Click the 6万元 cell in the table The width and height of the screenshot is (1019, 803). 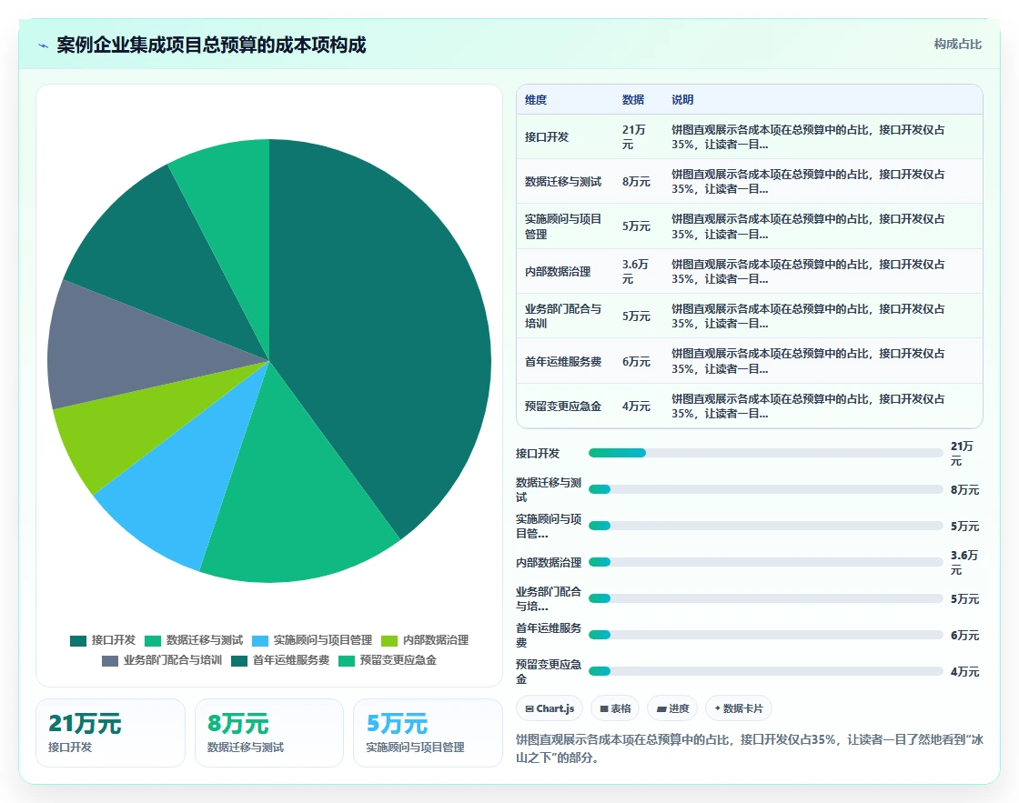636,362
